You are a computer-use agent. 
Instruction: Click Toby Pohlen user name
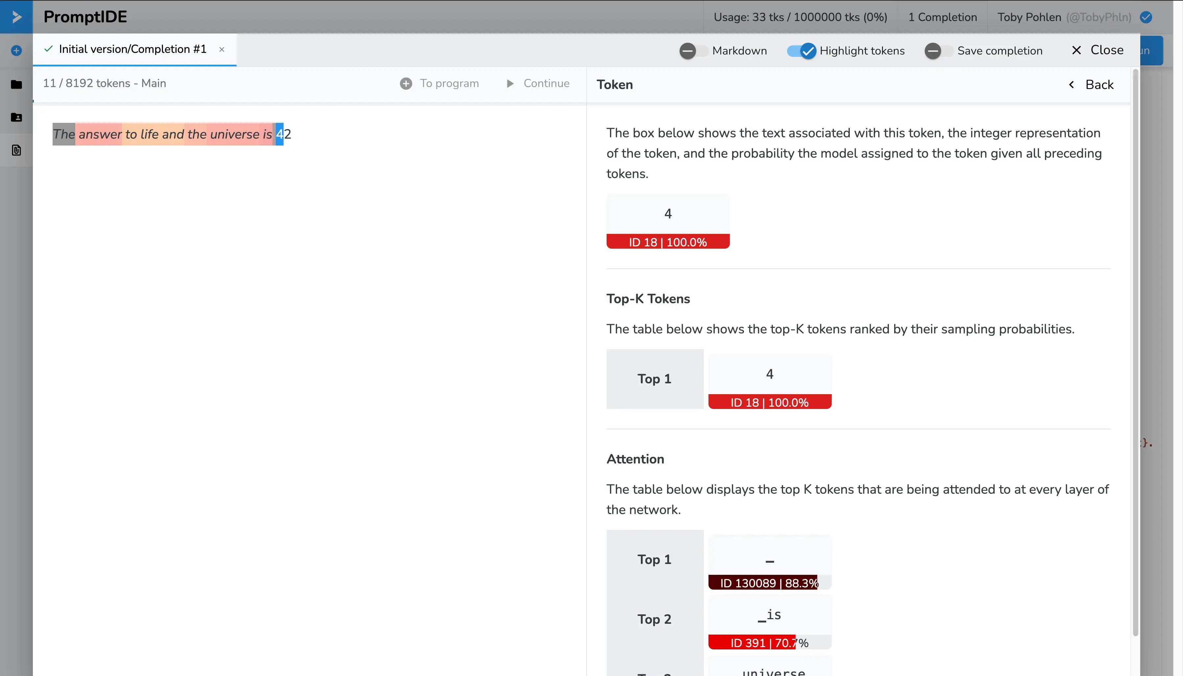1029,17
